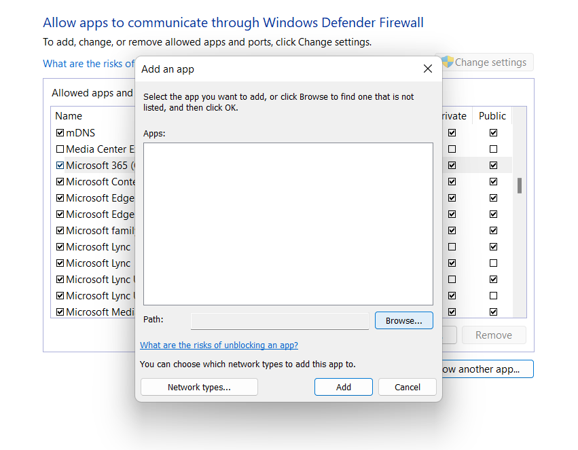Select the 'Microsoft Conte' entry text
The image size is (578, 450).
point(101,181)
